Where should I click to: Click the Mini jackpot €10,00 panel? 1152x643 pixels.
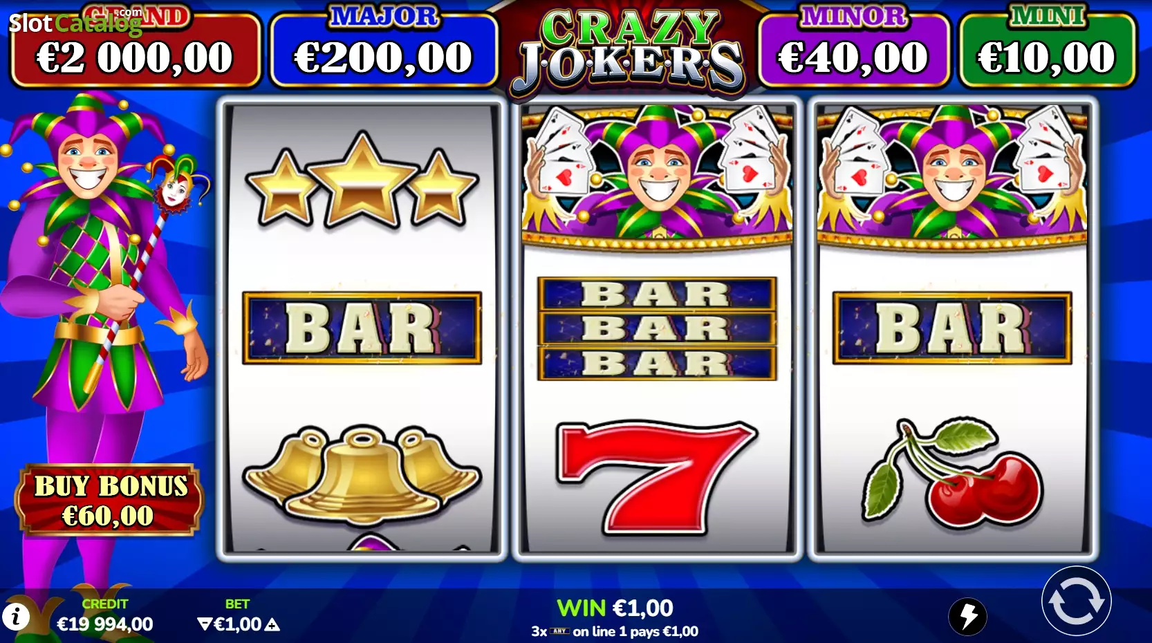(x=1047, y=48)
